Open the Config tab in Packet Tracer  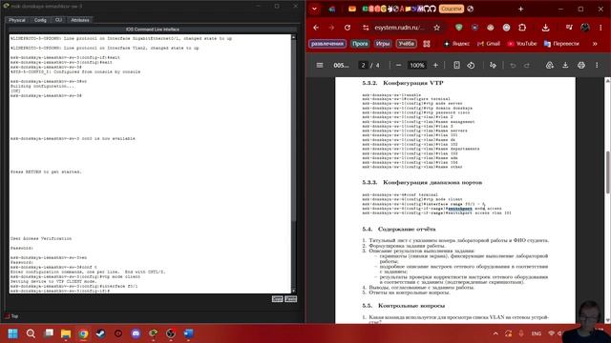(x=40, y=20)
